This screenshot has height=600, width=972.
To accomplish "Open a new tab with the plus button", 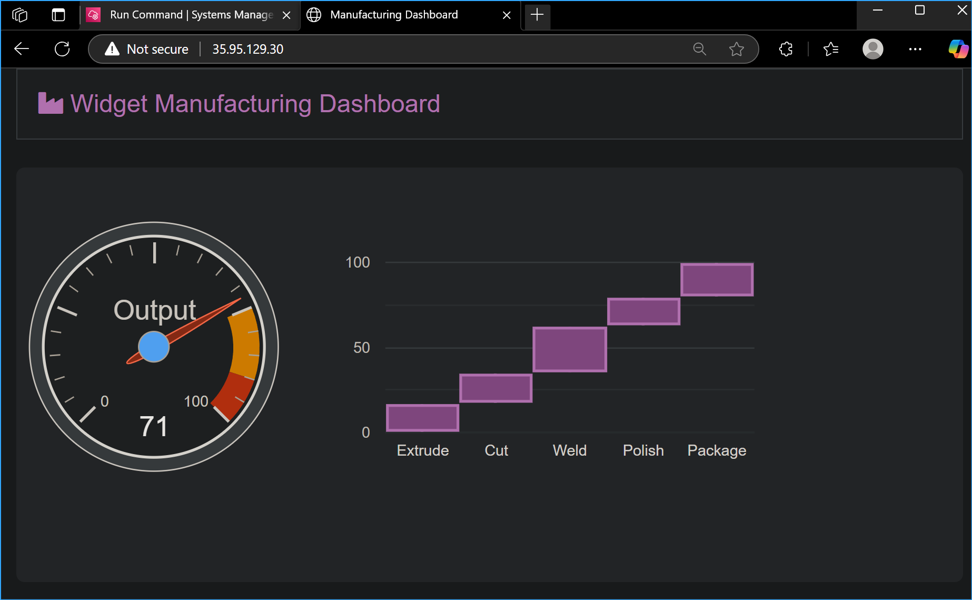I will click(x=537, y=15).
